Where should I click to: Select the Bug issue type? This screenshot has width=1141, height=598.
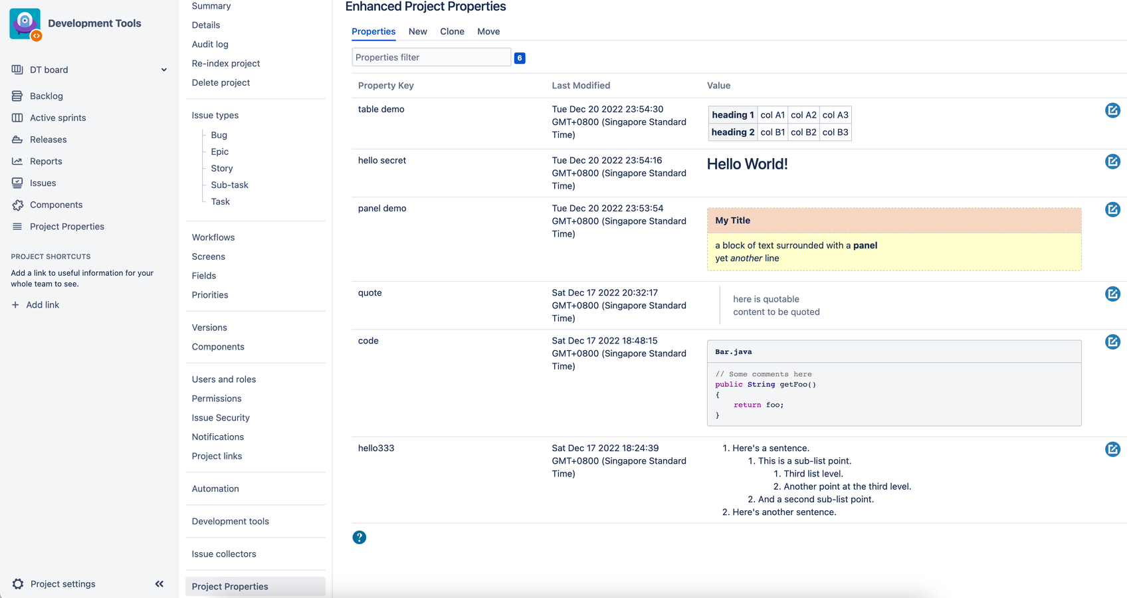(219, 135)
